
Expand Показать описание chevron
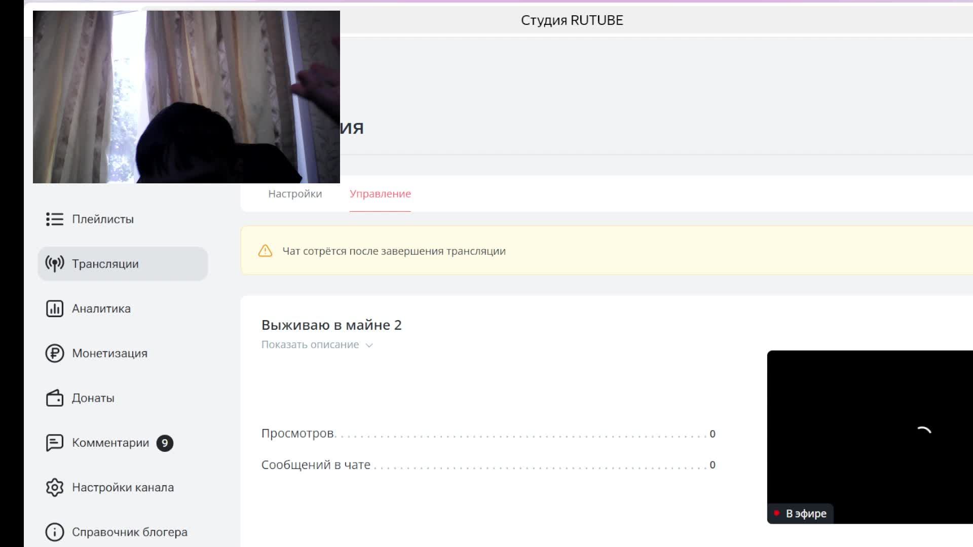click(x=369, y=345)
